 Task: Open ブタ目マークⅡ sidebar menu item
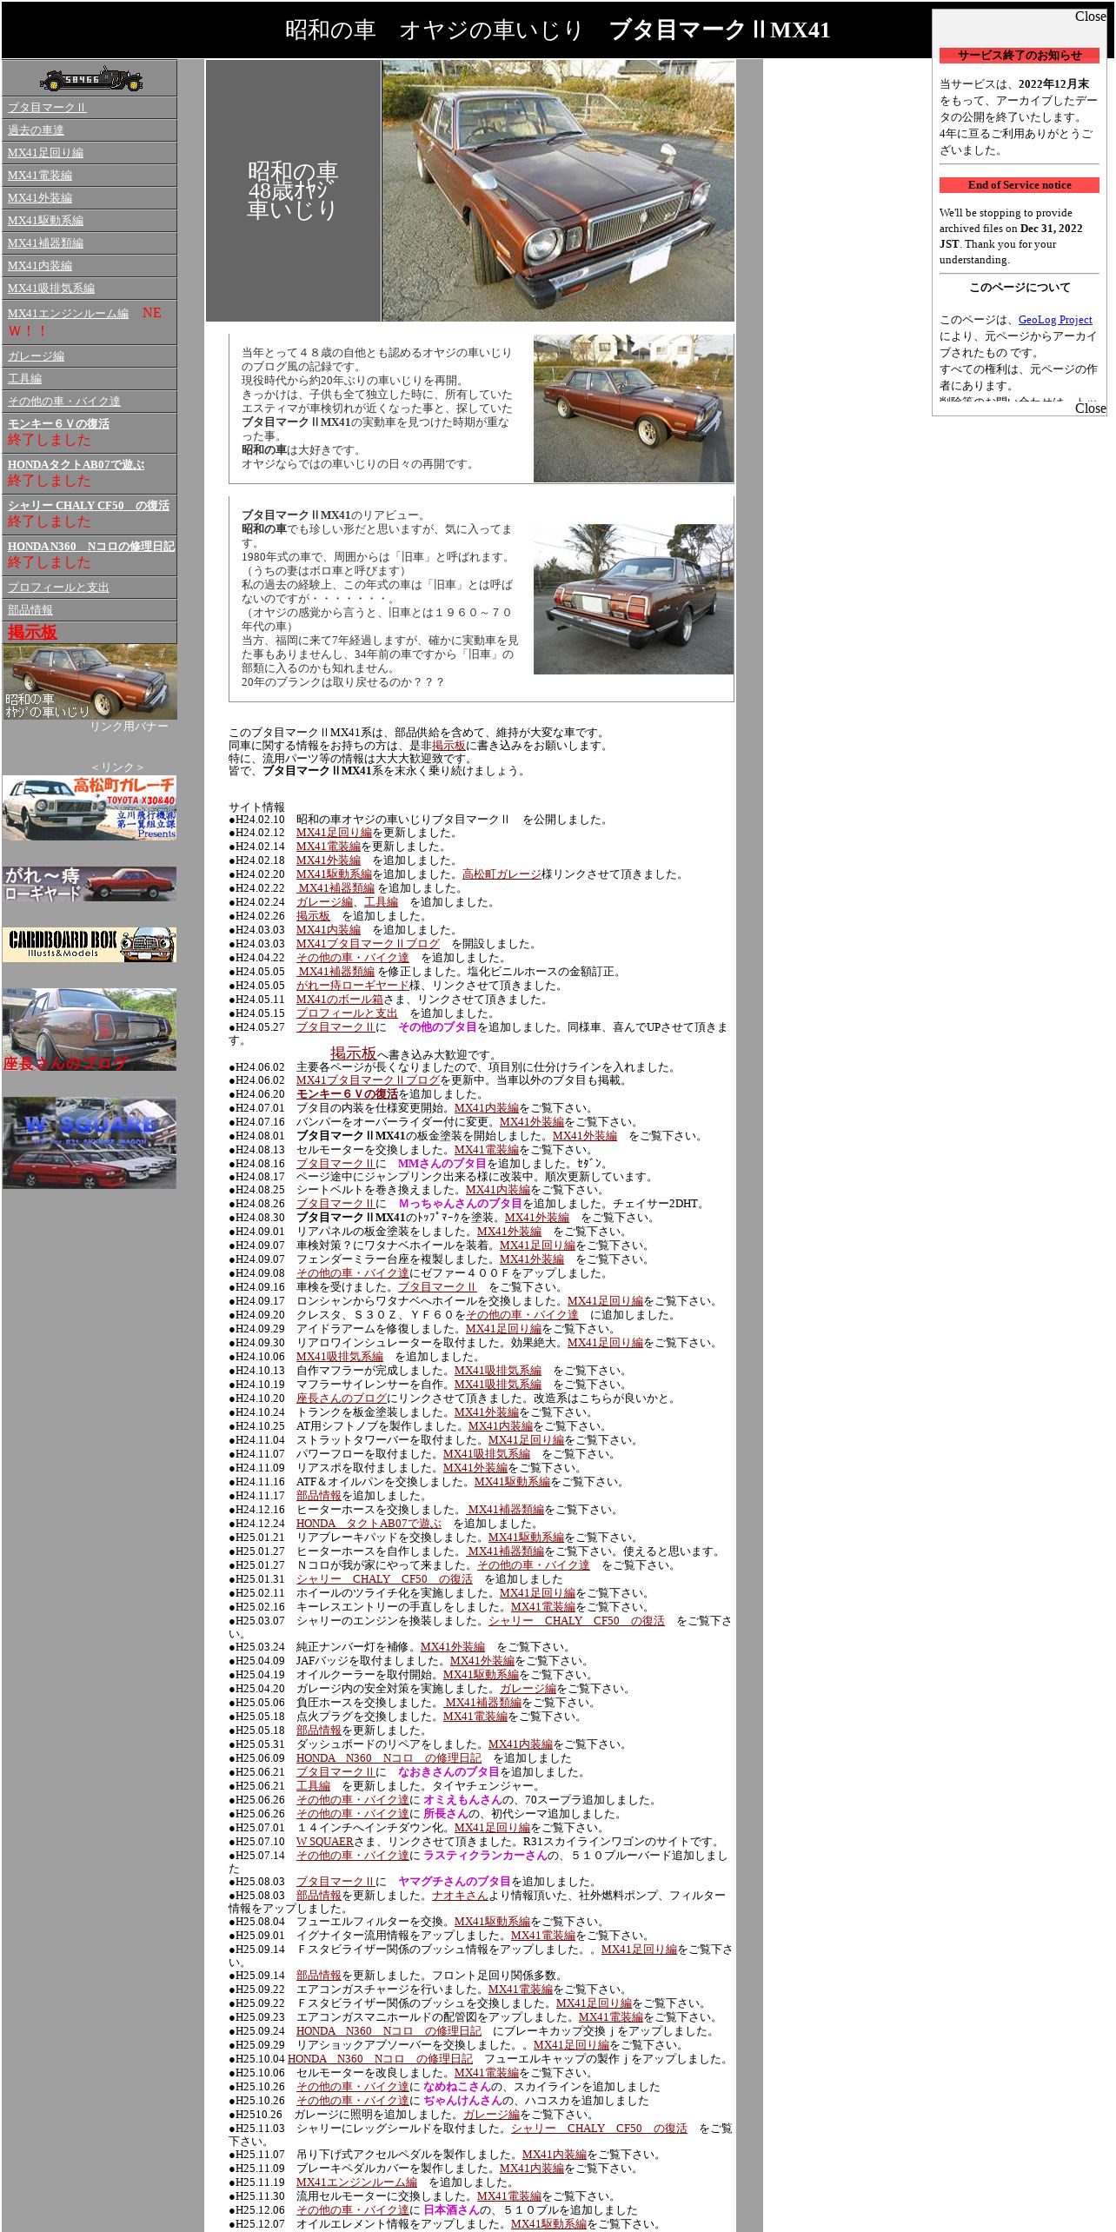[47, 108]
